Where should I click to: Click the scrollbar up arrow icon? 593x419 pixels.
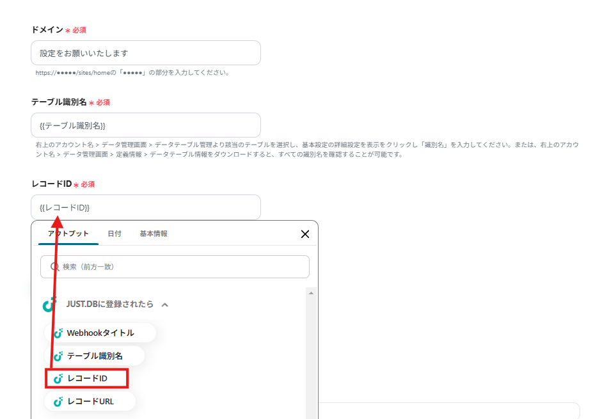tap(312, 292)
